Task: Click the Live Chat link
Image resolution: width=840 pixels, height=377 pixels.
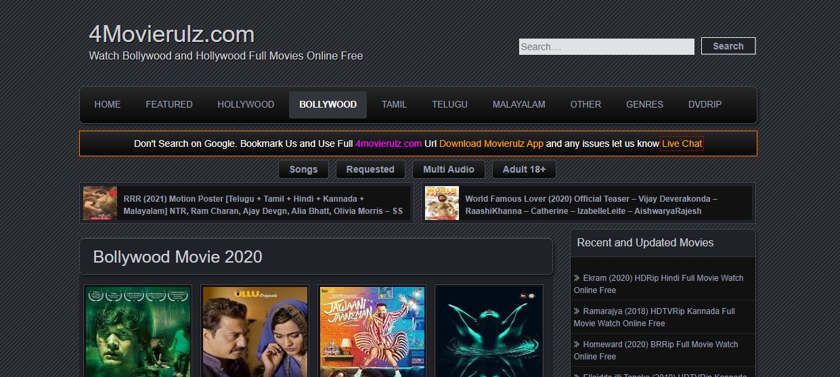Action: tap(682, 143)
